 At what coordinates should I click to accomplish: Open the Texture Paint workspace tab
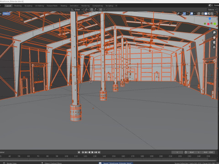pos(52,6)
